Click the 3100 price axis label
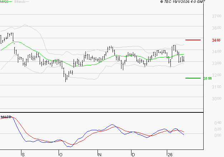The image size is (224, 157). (216, 87)
